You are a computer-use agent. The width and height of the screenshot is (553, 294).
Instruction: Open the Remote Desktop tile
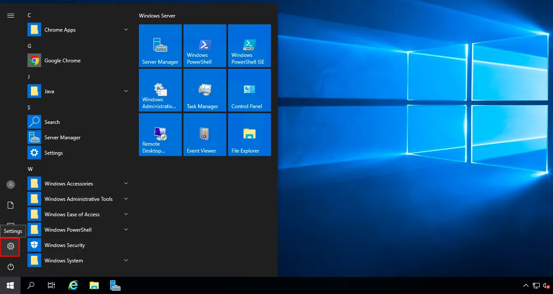point(160,135)
